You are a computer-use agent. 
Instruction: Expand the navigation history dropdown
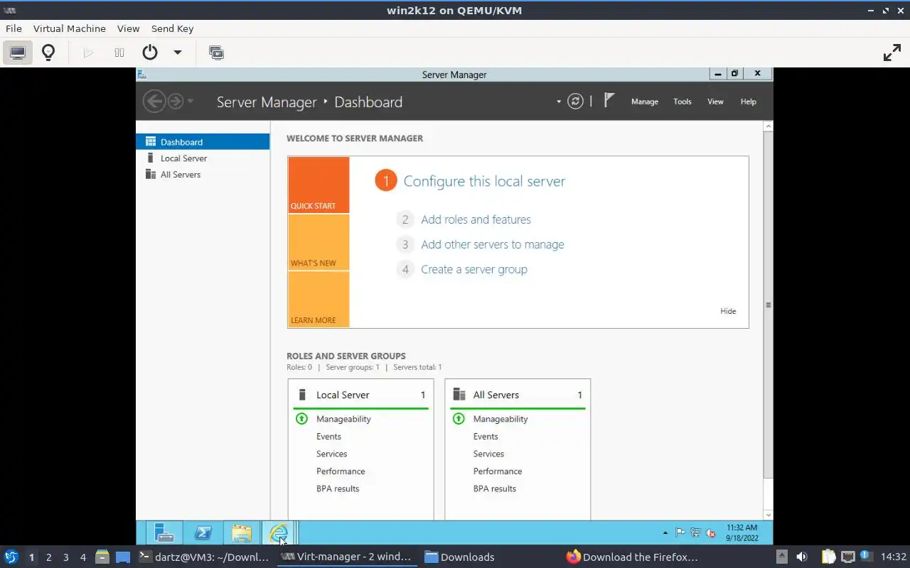[x=191, y=102]
